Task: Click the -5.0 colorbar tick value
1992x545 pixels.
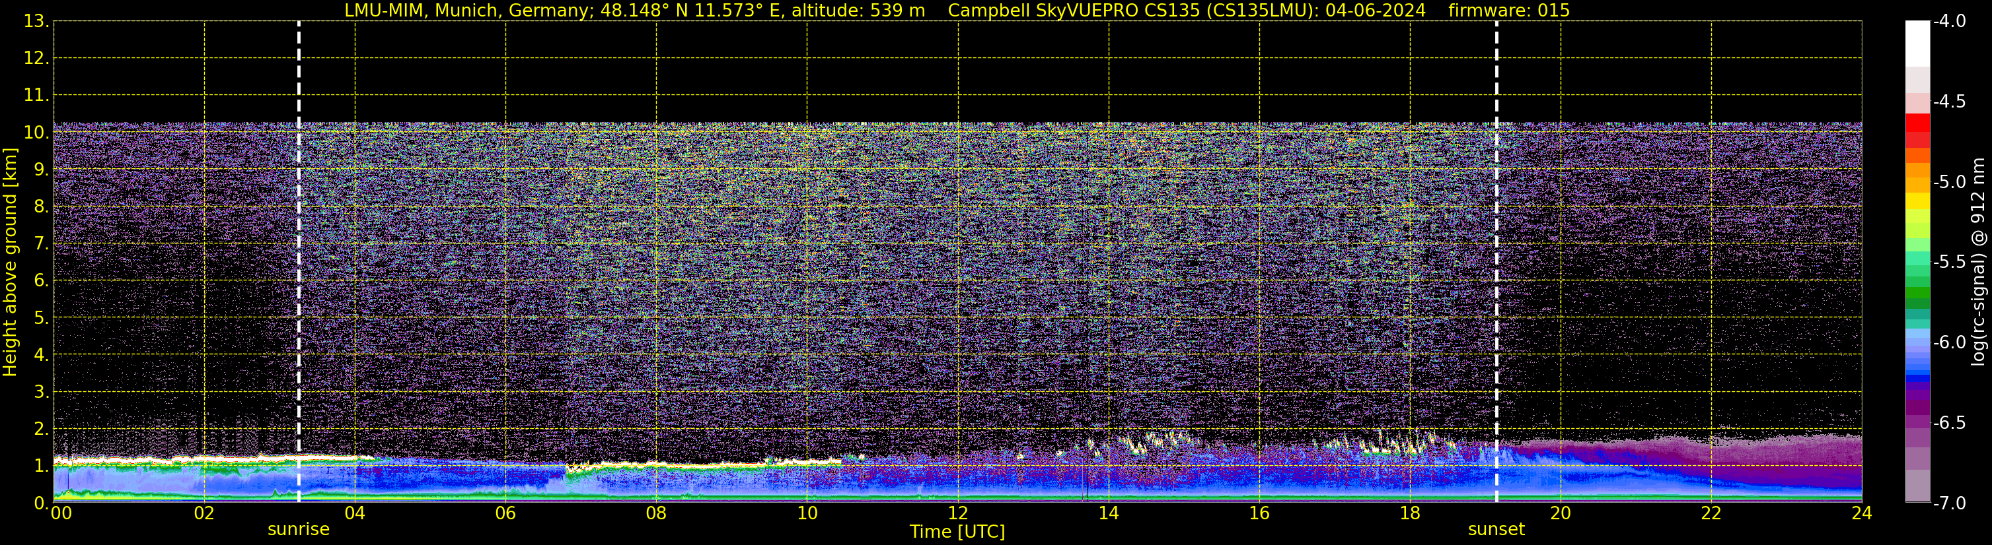Action: coord(1950,182)
